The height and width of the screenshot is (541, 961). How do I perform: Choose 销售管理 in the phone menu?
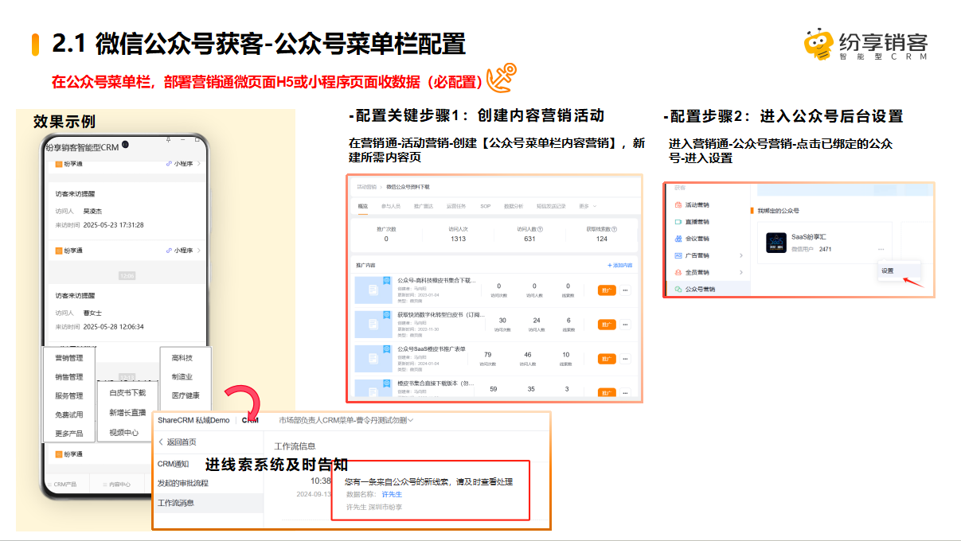pyautogui.click(x=68, y=377)
